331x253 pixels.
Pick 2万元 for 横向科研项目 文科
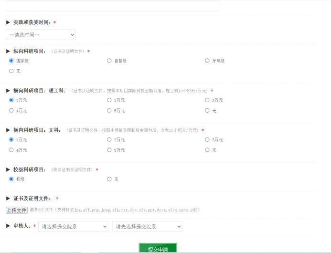click(x=109, y=140)
